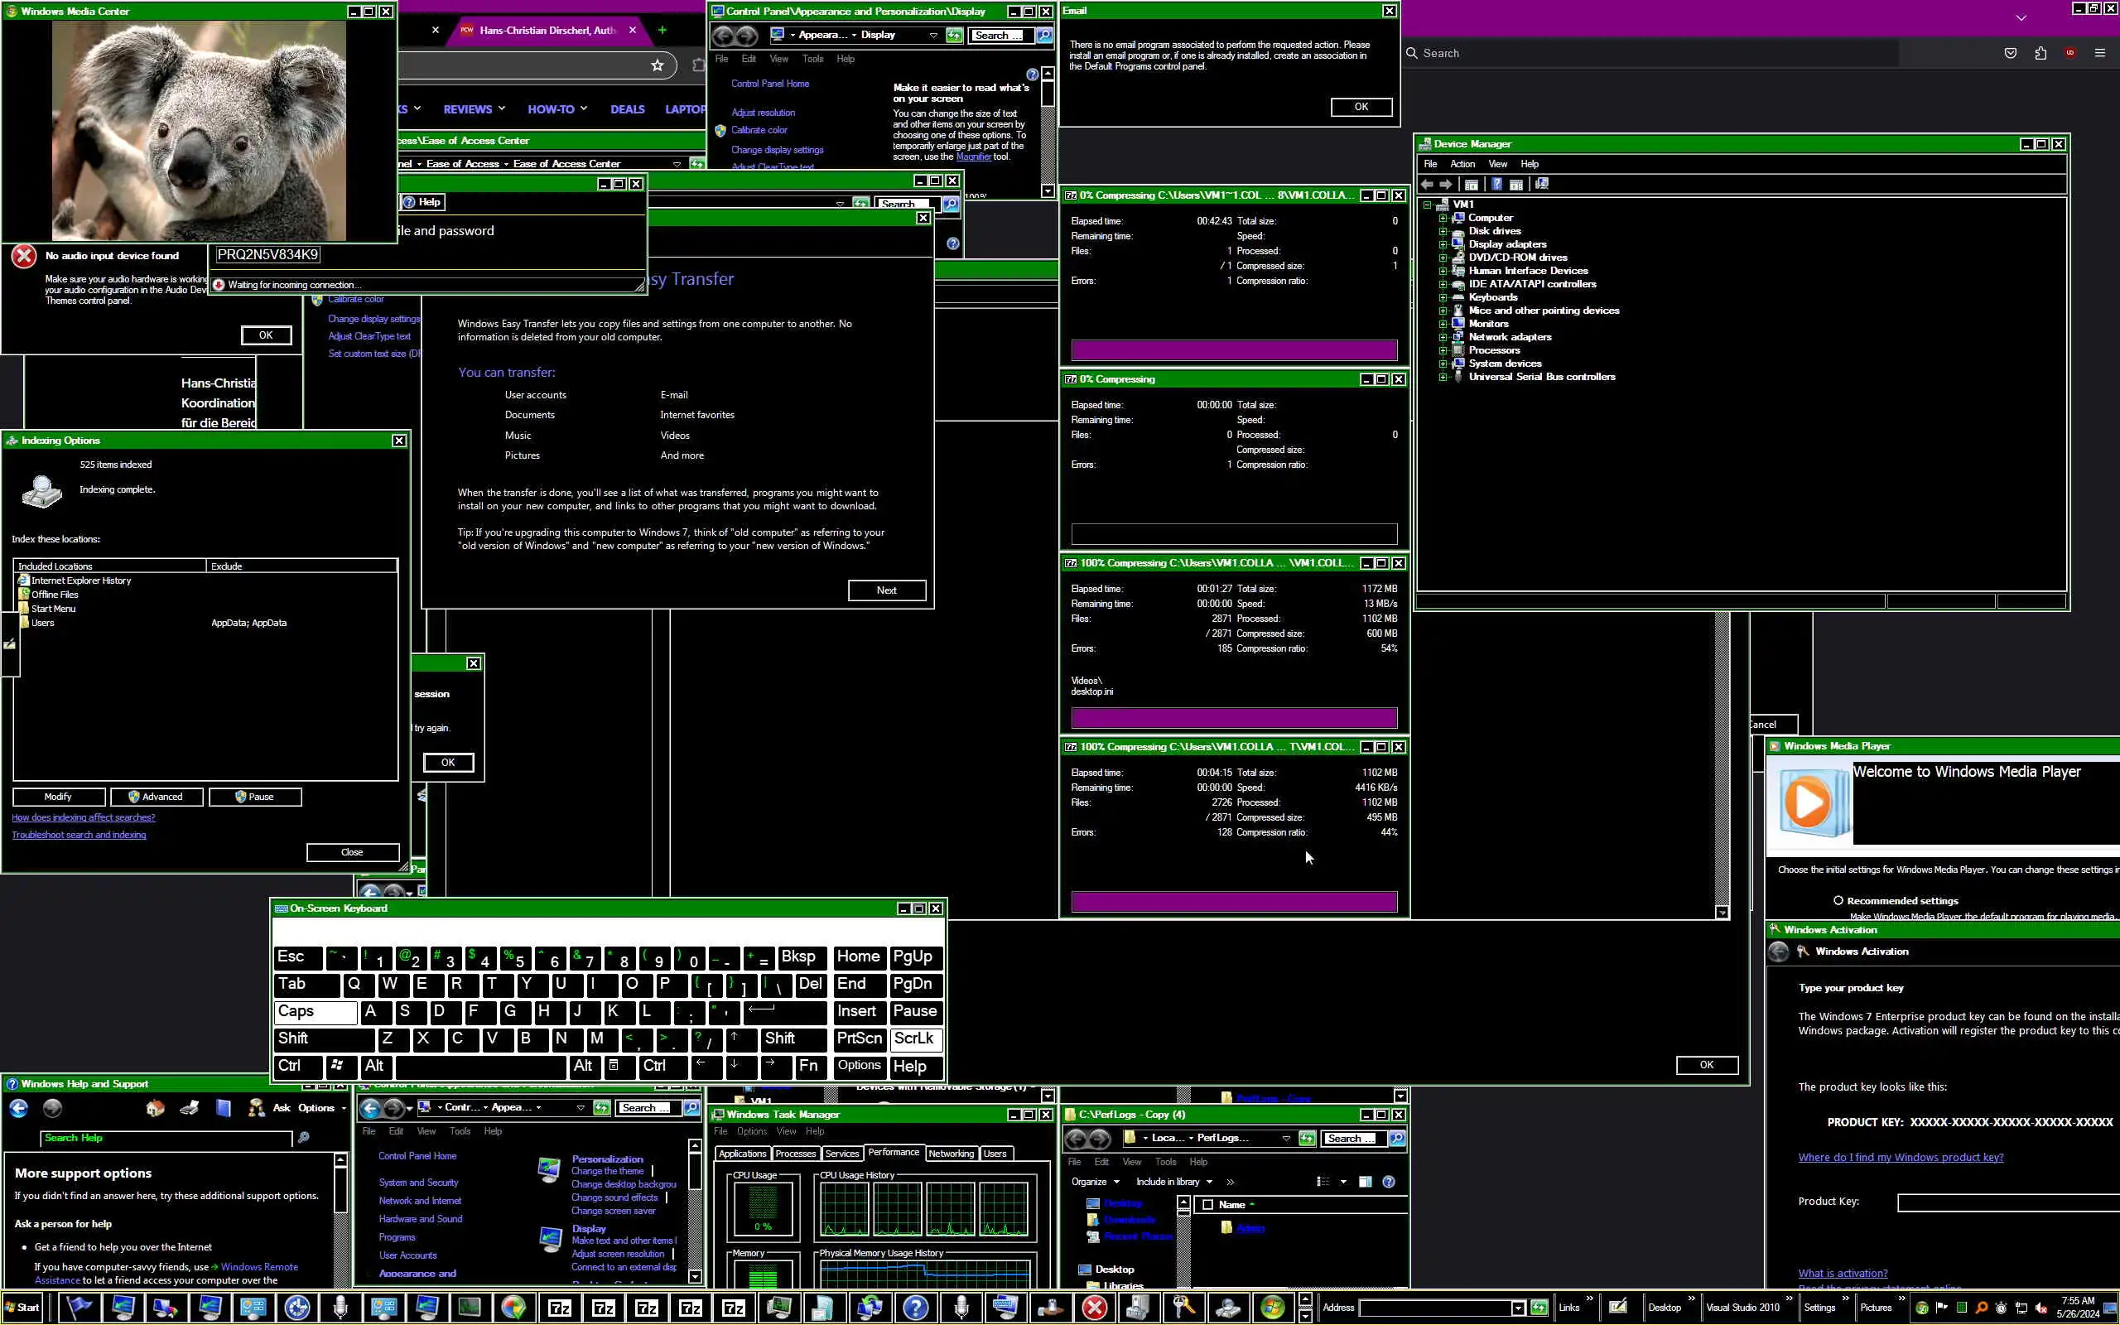Click the Help and Support home icon

pos(155,1109)
